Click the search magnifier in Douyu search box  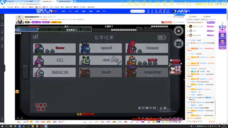click(143, 11)
